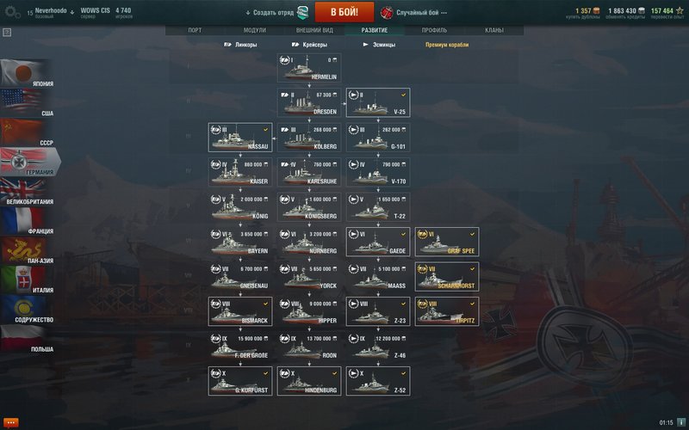The height and width of the screenshot is (430, 689).
Task: Click the info icon beside the clock
Action: (x=680, y=422)
